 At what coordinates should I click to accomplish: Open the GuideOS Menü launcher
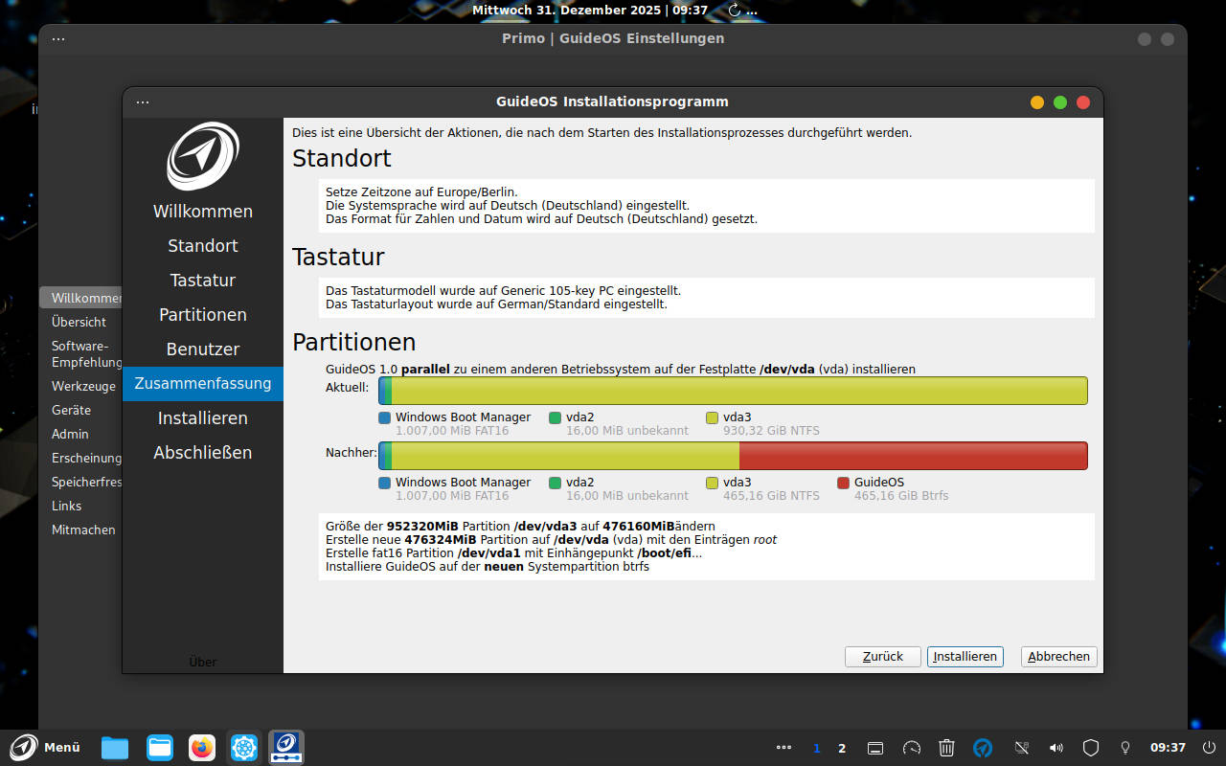[x=45, y=747]
